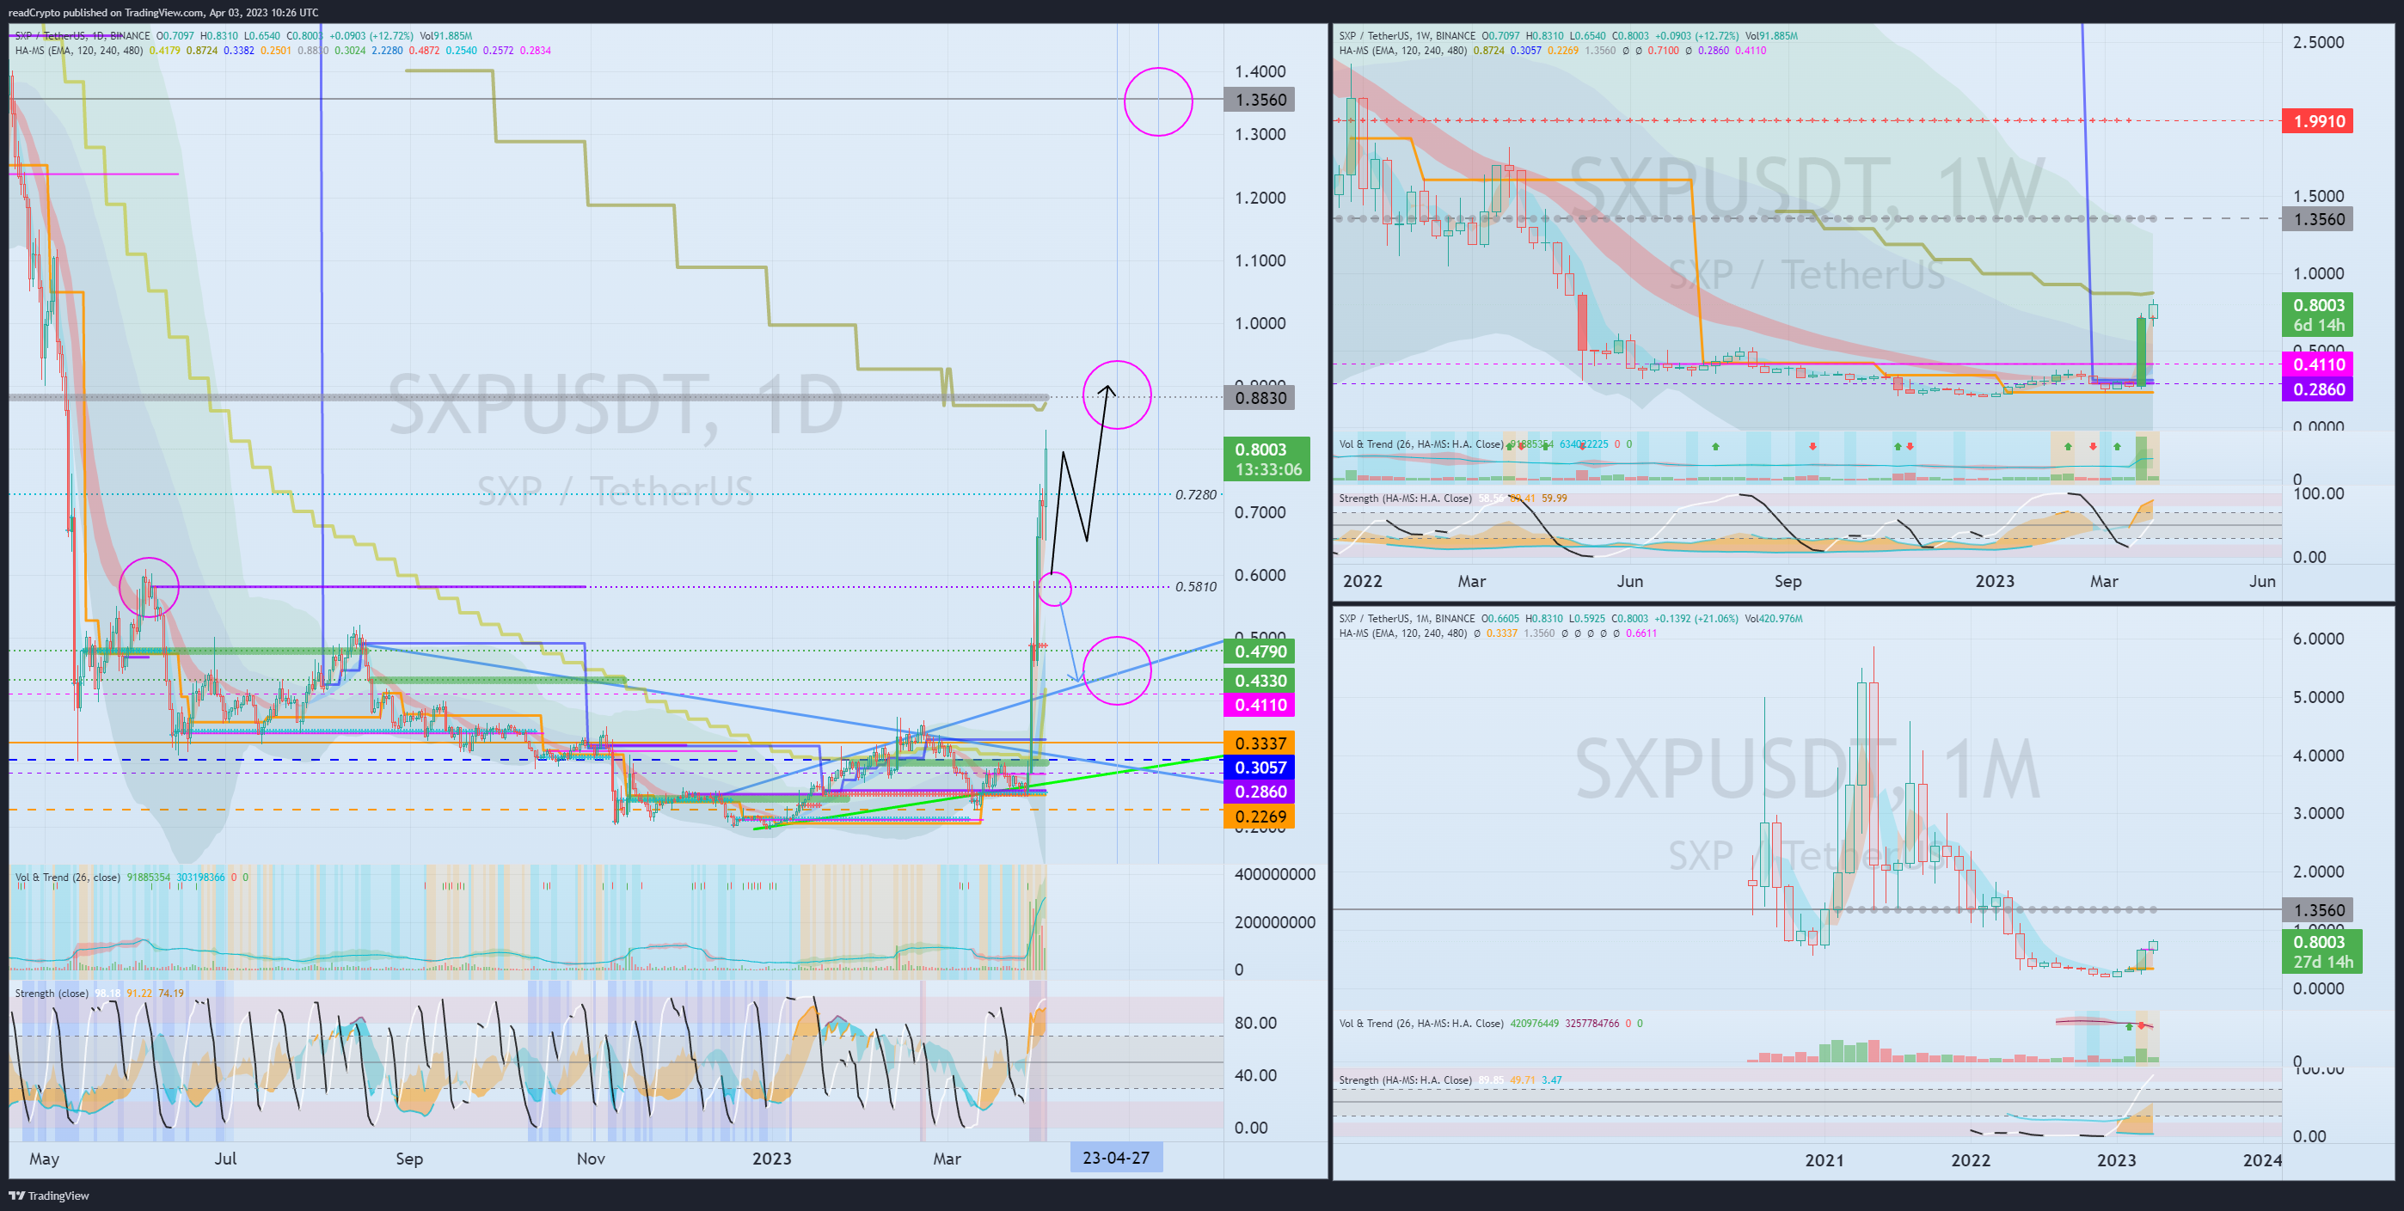Select the green 0.4330 price label
The height and width of the screenshot is (1211, 2404).
tap(1260, 680)
